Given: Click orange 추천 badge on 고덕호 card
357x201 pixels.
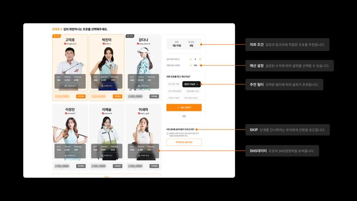Looking at the screenshot, I should click(56, 36).
